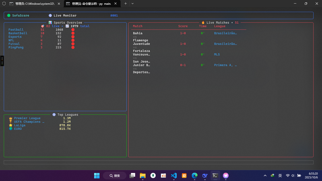Select the NFL sport row
This screenshot has width=322, height=181.
coord(41,40)
